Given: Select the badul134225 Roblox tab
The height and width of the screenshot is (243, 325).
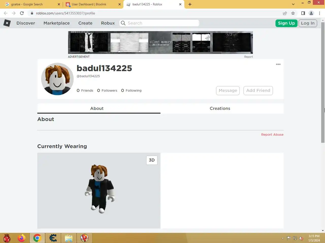Looking at the screenshot, I should tap(154, 4).
